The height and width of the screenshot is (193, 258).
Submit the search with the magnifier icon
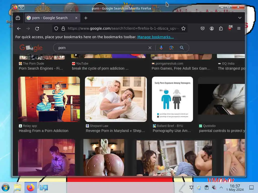182,48
